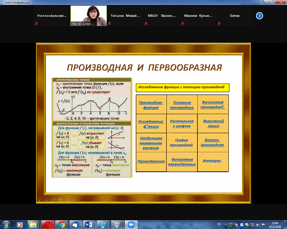Click the zoom magnifier in slideshow controls
287x229 pixels.
[67, 199]
